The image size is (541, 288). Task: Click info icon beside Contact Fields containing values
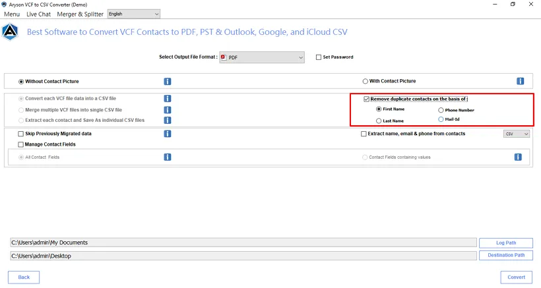coord(518,157)
